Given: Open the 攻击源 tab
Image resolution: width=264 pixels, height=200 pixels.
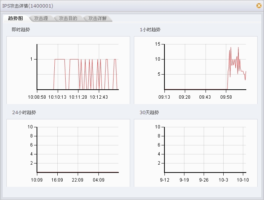Looking at the screenshot, I should coord(41,18).
